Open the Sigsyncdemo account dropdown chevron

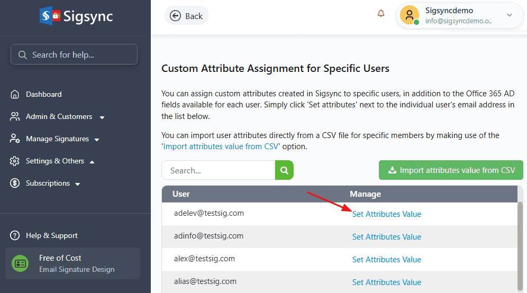(x=510, y=15)
